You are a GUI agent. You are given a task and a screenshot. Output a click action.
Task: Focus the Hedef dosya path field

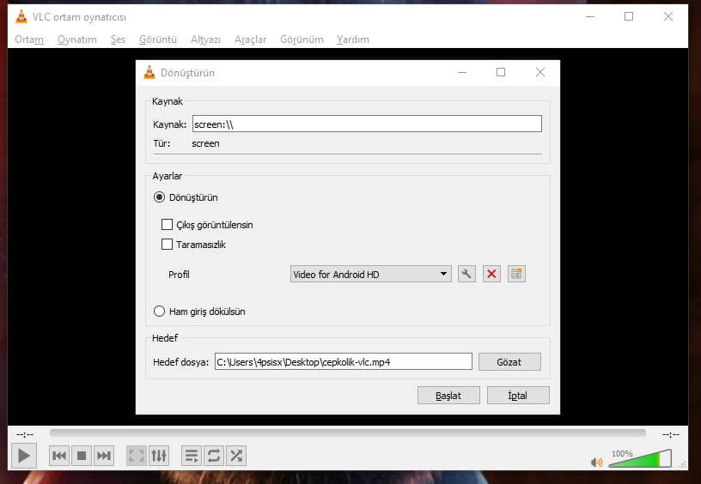tap(344, 361)
